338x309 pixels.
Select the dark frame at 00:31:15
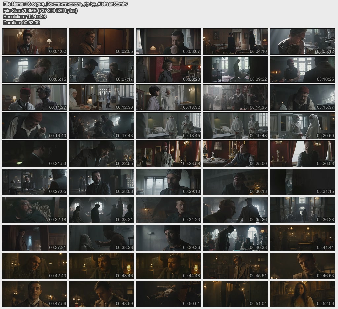pyautogui.click(x=302, y=182)
